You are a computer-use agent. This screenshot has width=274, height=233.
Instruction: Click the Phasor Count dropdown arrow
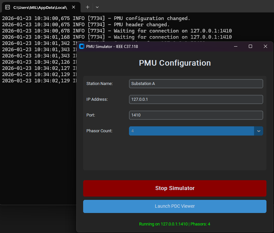(x=259, y=131)
